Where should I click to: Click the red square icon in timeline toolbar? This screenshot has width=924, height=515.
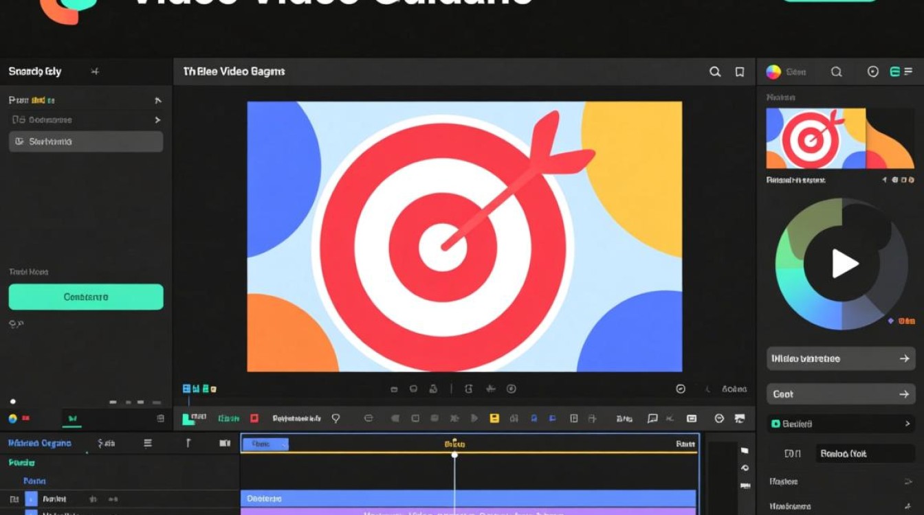254,417
